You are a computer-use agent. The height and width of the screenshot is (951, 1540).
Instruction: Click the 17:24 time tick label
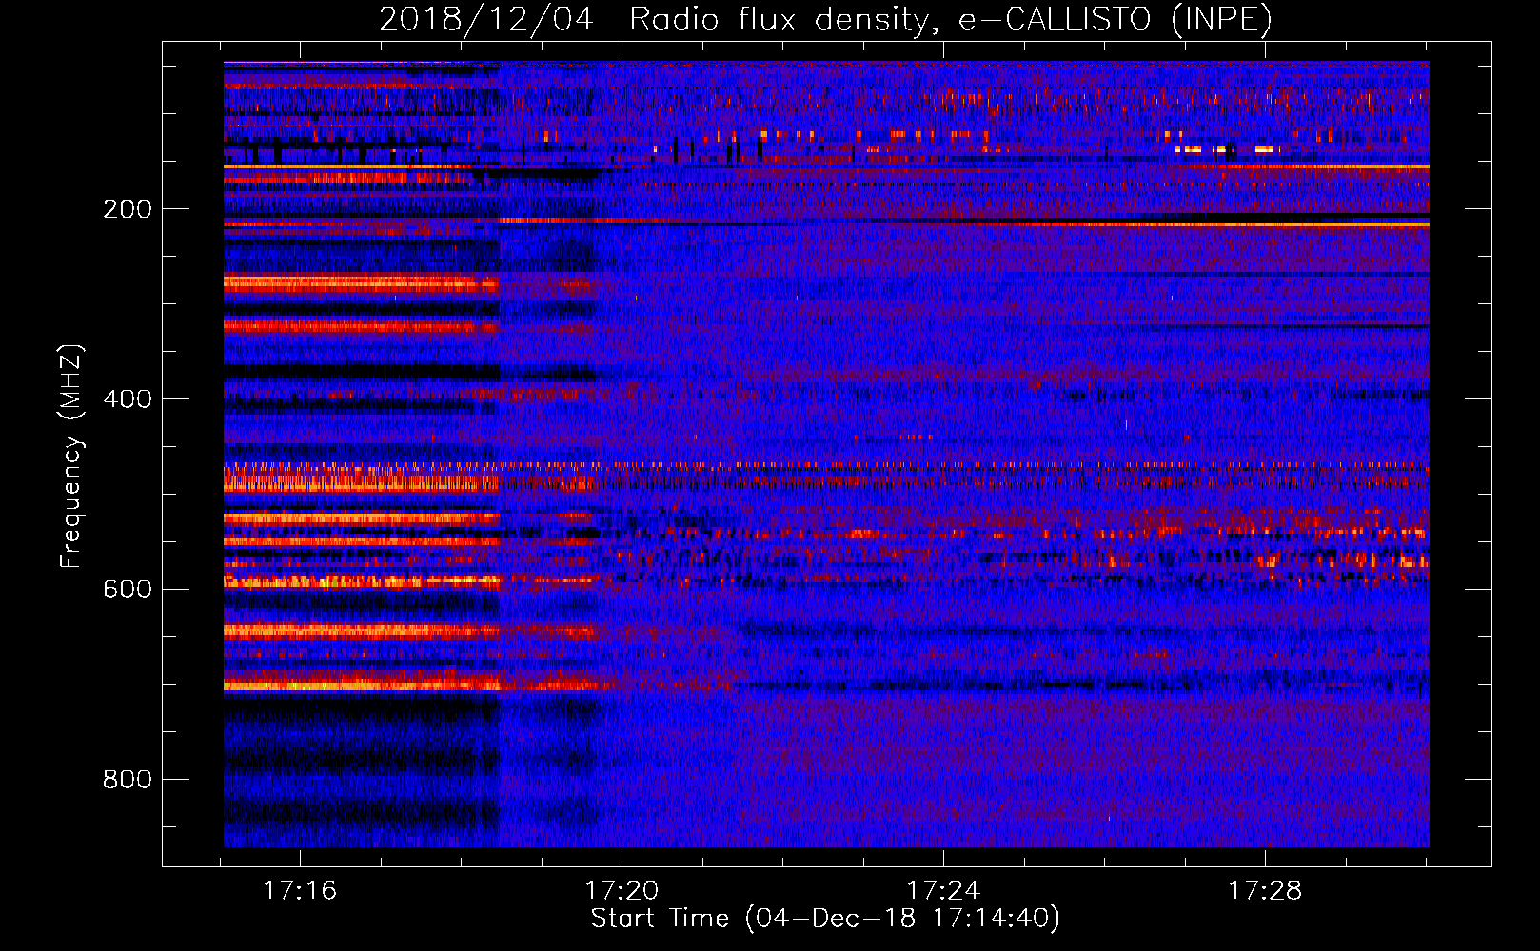coord(943,890)
